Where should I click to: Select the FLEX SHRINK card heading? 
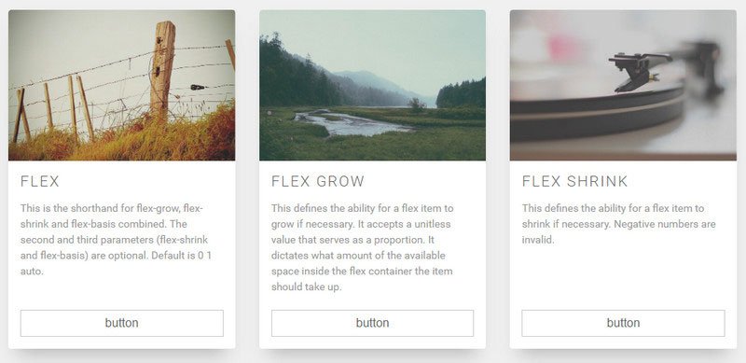pos(574,181)
